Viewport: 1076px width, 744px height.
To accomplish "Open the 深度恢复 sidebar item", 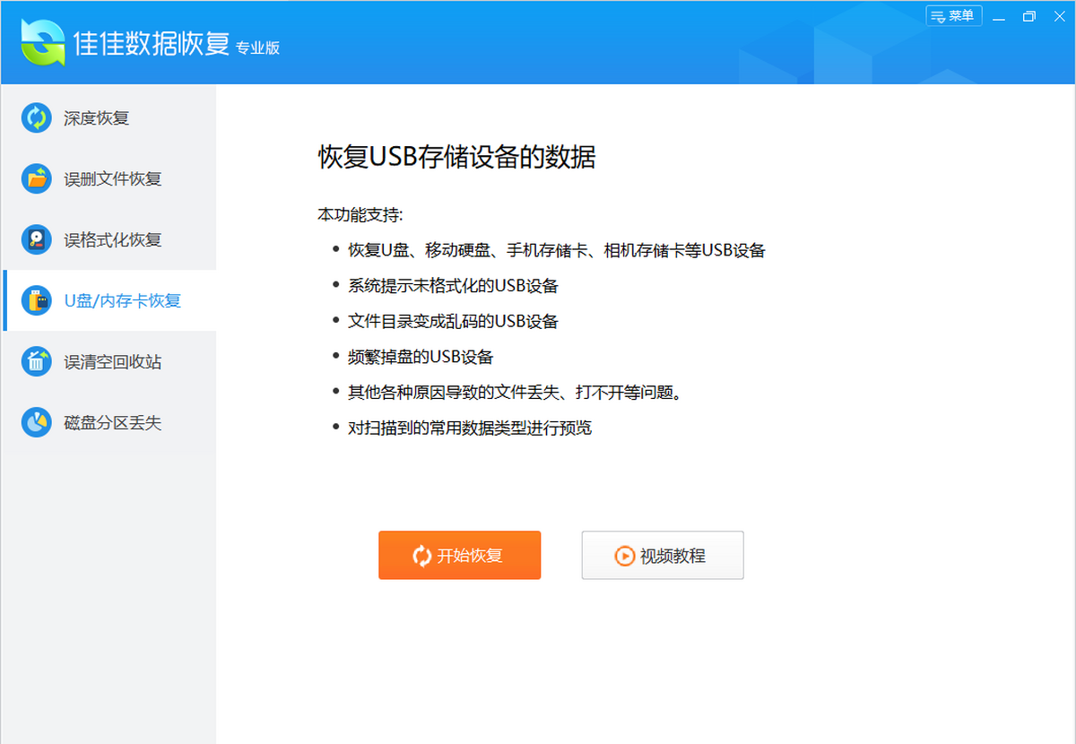I will 108,117.
